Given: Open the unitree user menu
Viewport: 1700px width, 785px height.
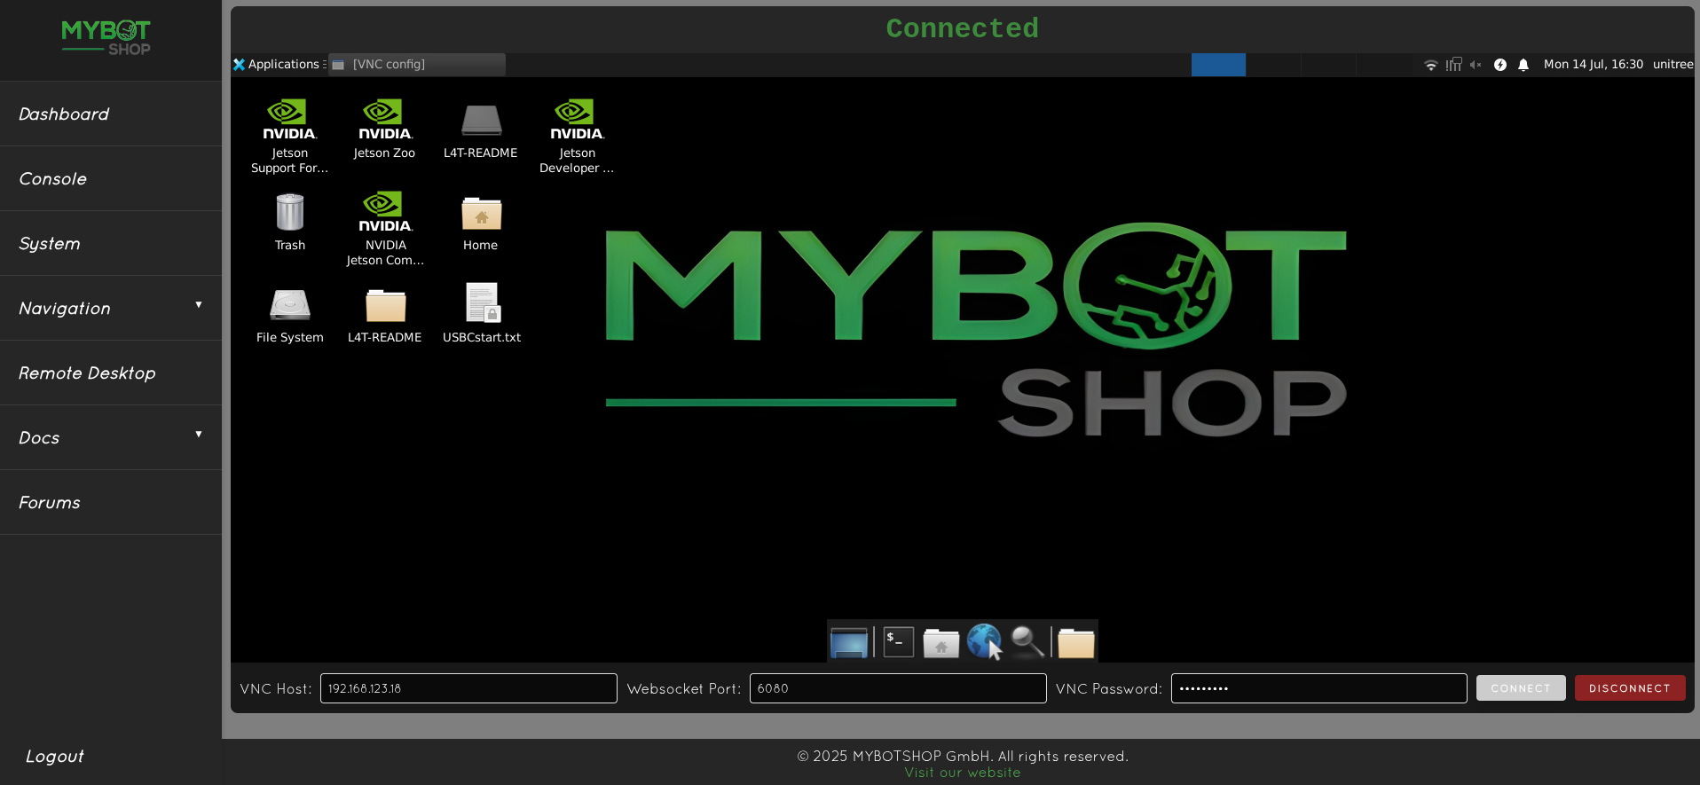Looking at the screenshot, I should pos(1672,65).
